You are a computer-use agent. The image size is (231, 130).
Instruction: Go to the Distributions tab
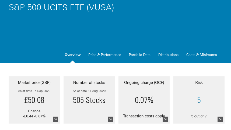[168, 55]
